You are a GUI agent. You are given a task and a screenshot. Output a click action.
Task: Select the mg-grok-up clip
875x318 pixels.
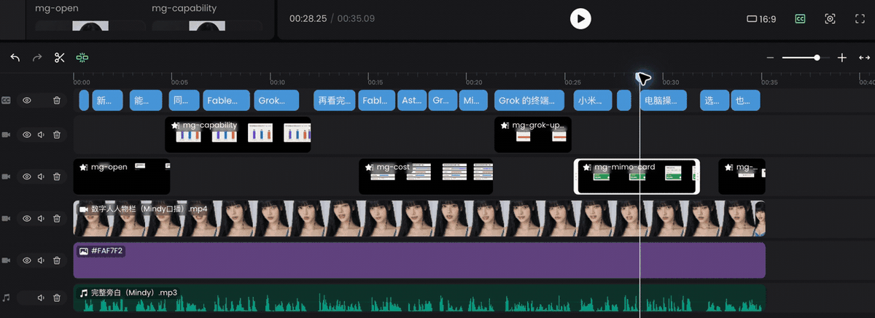533,135
